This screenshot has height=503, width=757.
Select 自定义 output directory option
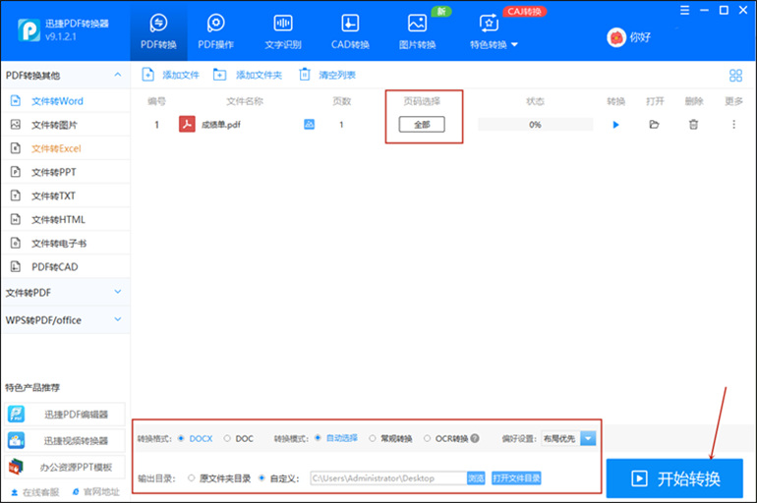262,477
